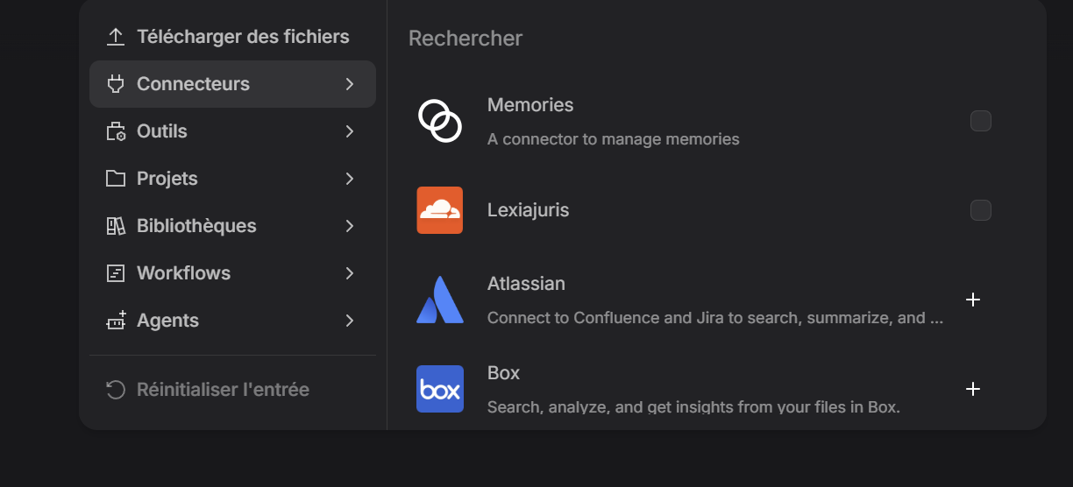Expand the Outils submenu chevron
The height and width of the screenshot is (487, 1073).
pyautogui.click(x=350, y=131)
